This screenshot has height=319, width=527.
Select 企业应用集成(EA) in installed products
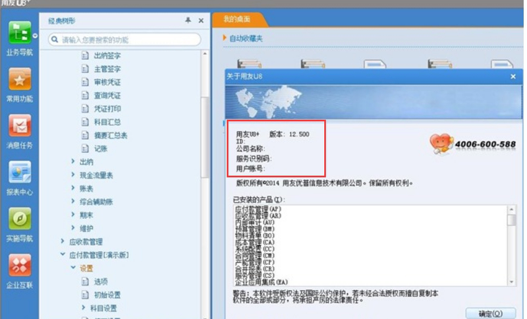(261, 282)
